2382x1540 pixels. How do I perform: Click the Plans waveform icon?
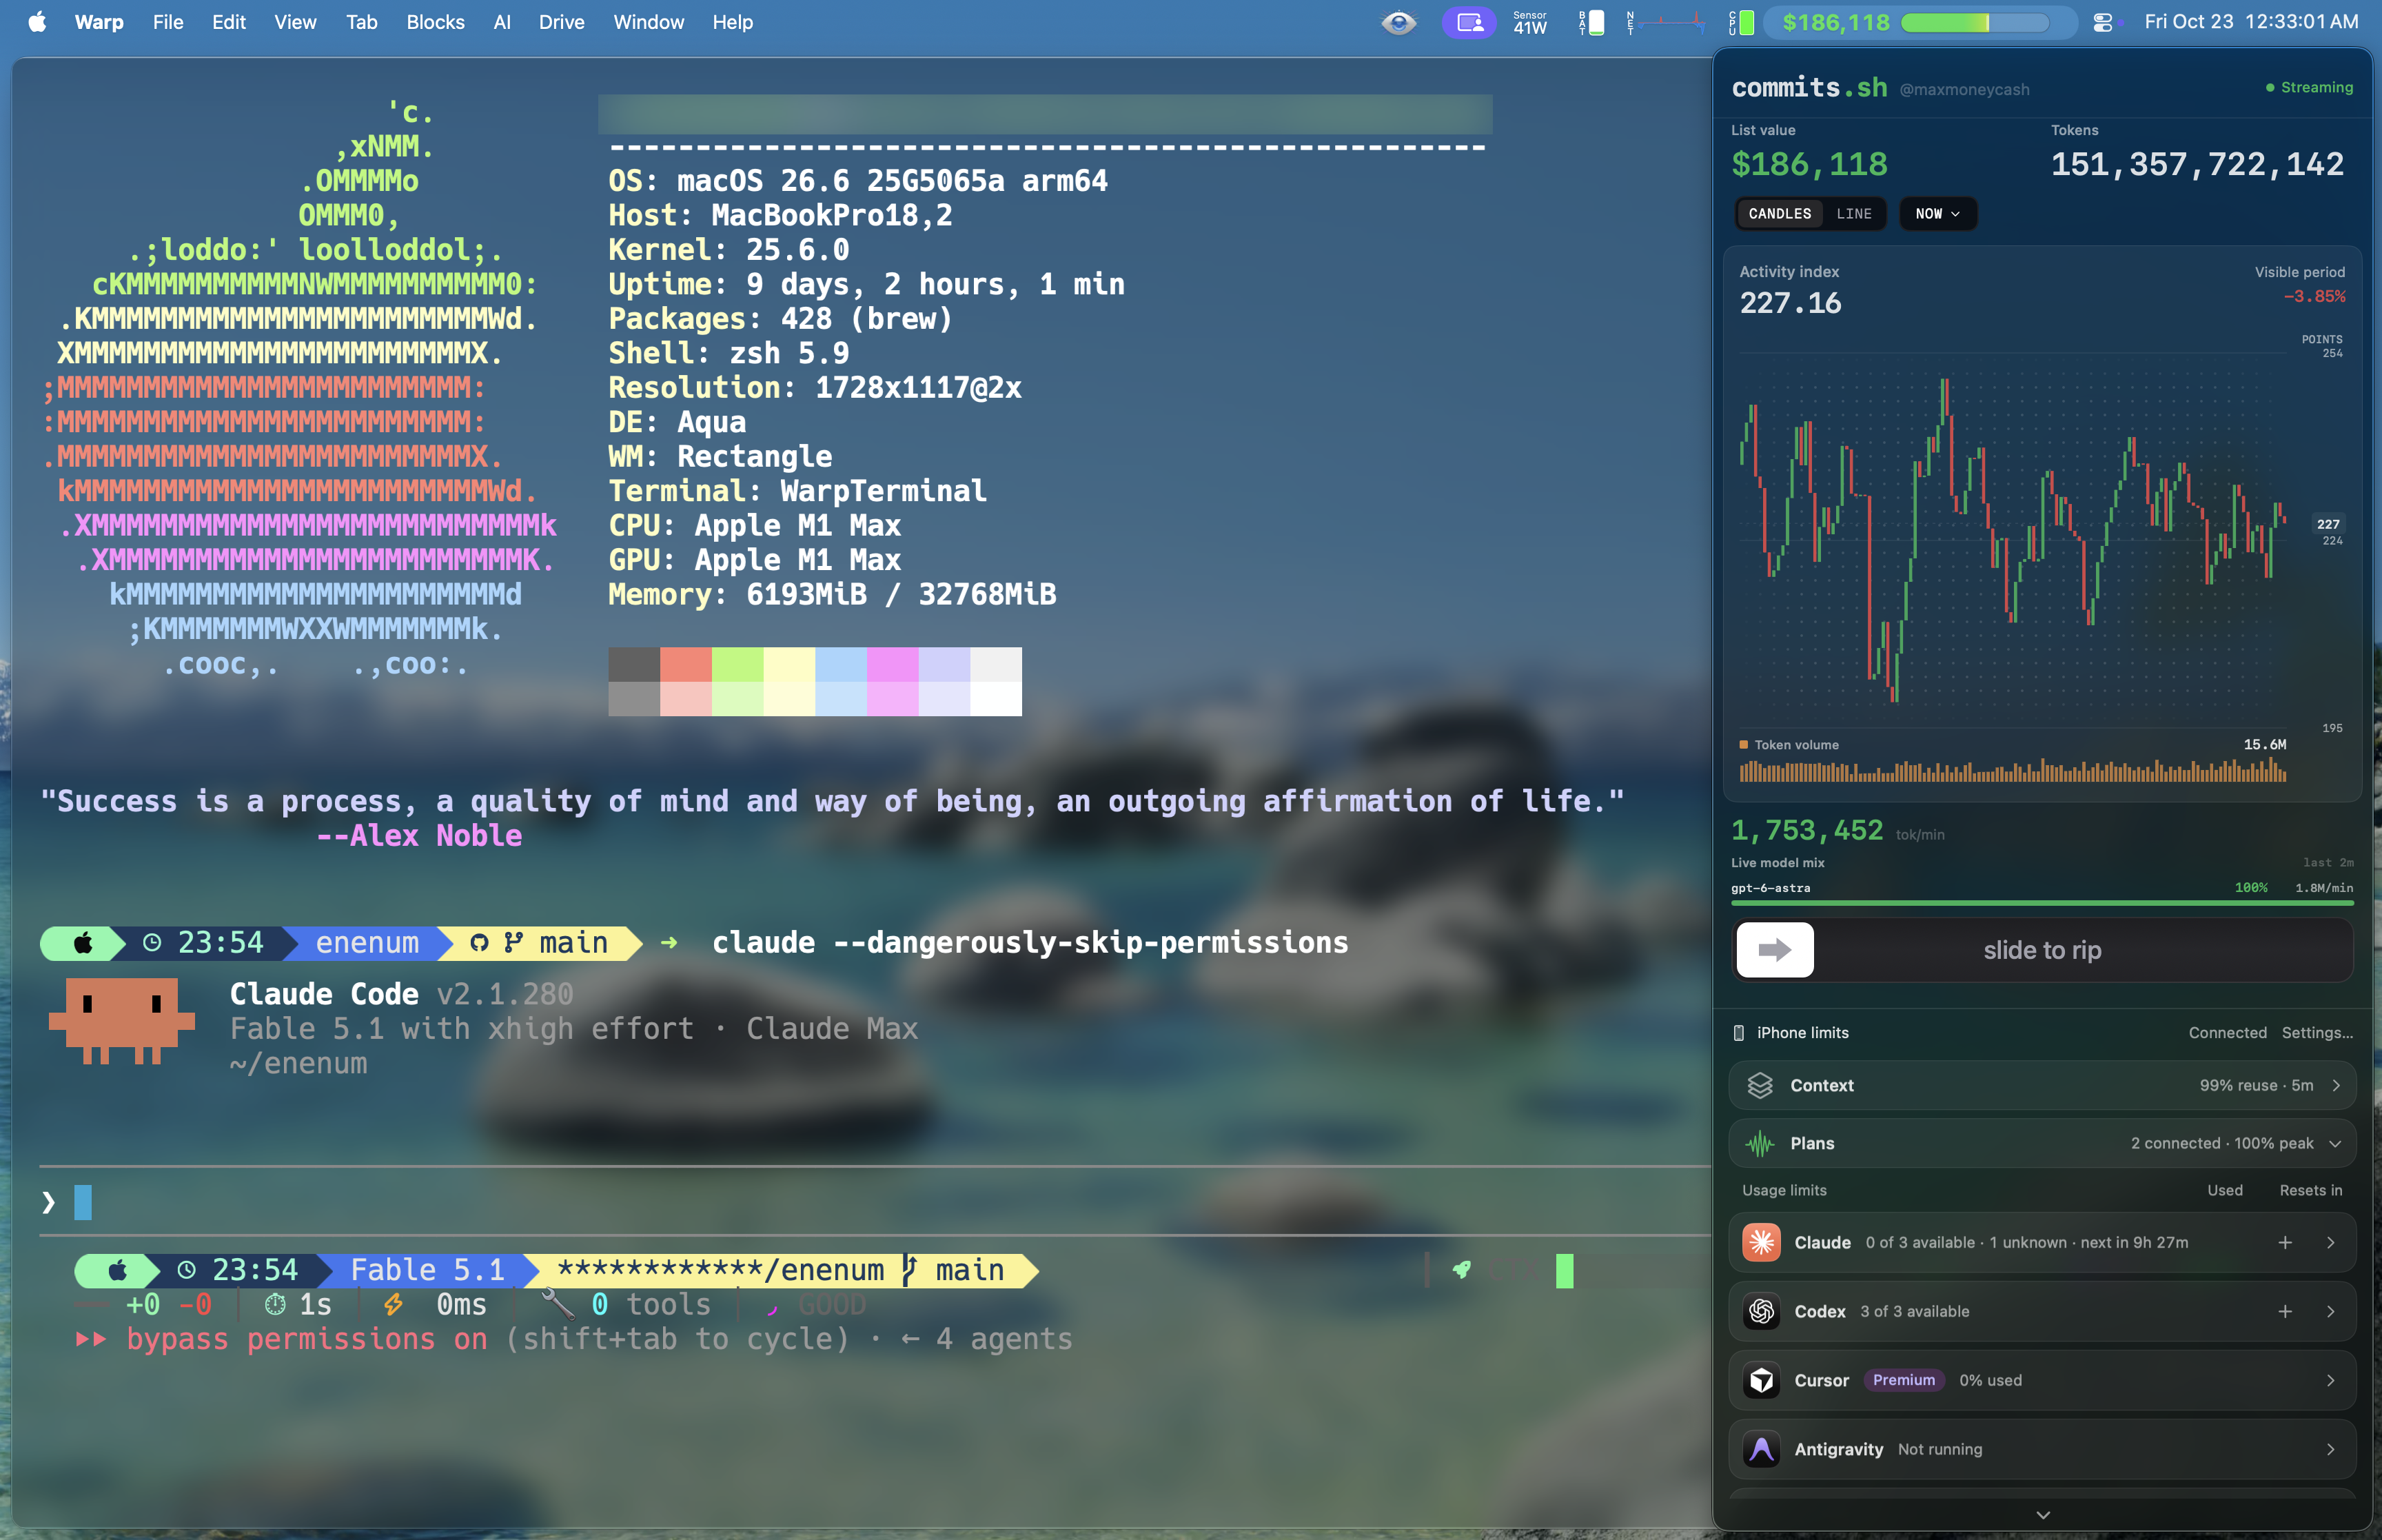click(1759, 1144)
